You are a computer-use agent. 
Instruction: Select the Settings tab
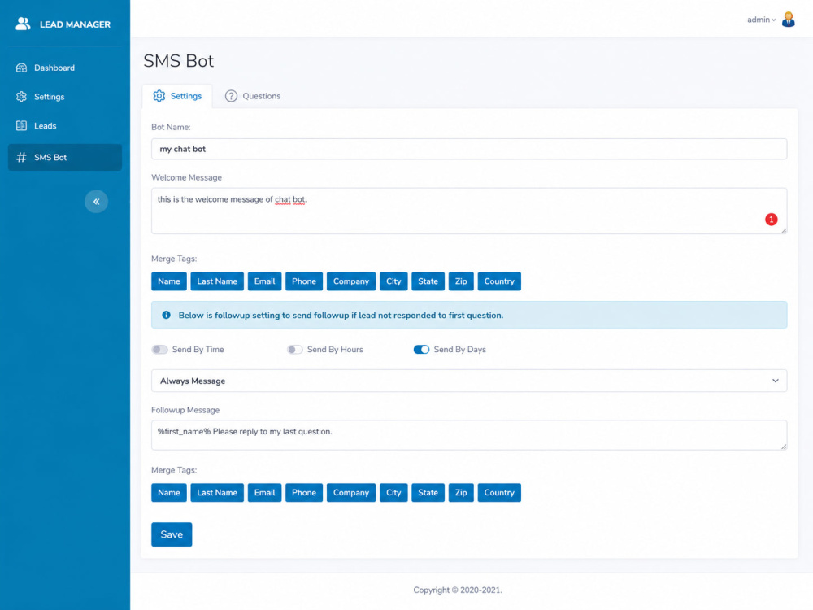(x=177, y=96)
